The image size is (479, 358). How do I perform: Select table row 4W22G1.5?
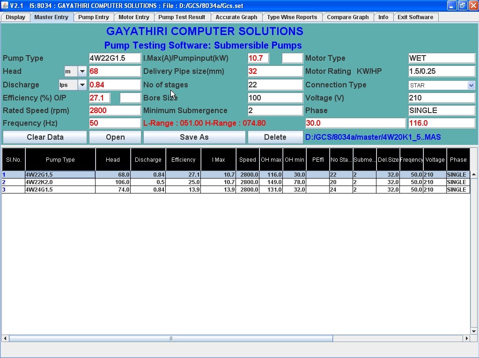click(x=236, y=175)
